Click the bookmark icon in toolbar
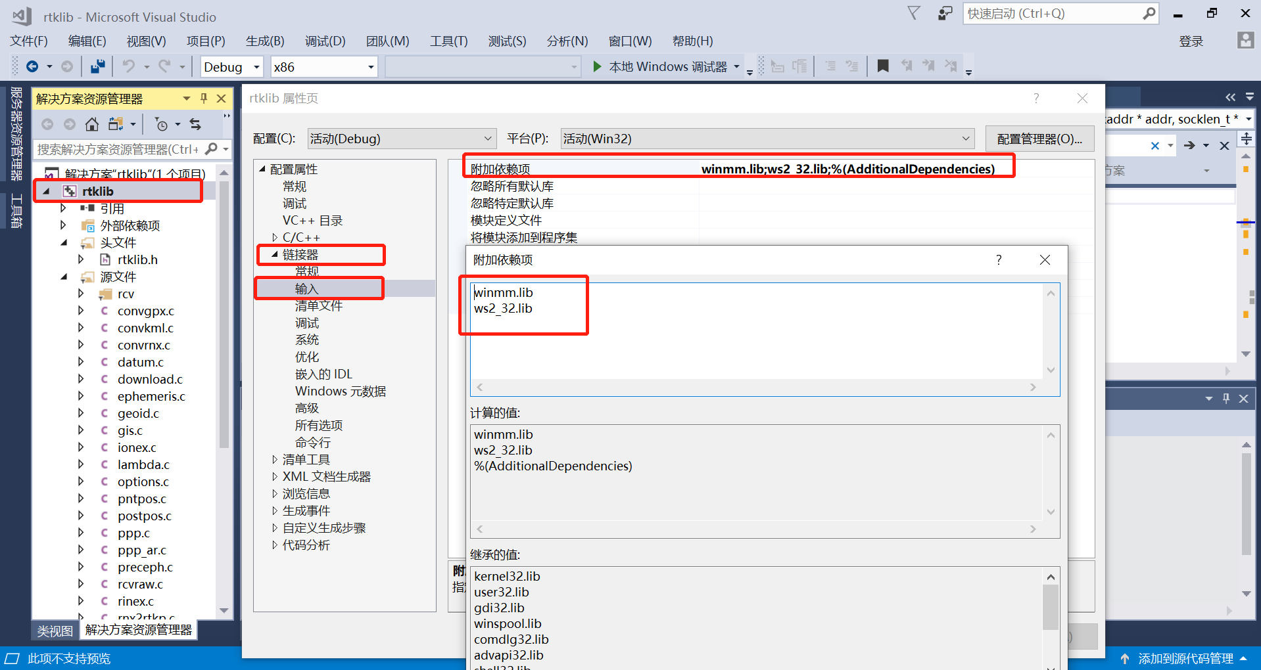The width and height of the screenshot is (1261, 670). pos(883,66)
